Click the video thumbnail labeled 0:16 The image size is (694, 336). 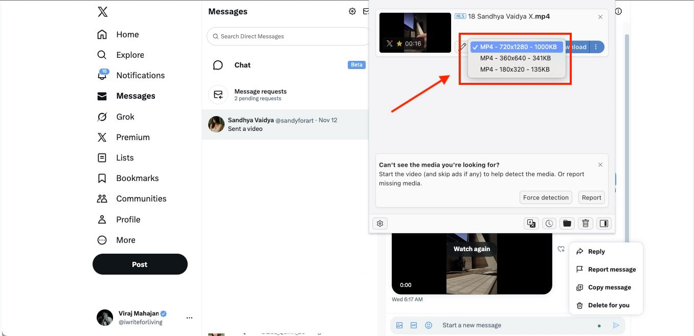click(415, 32)
